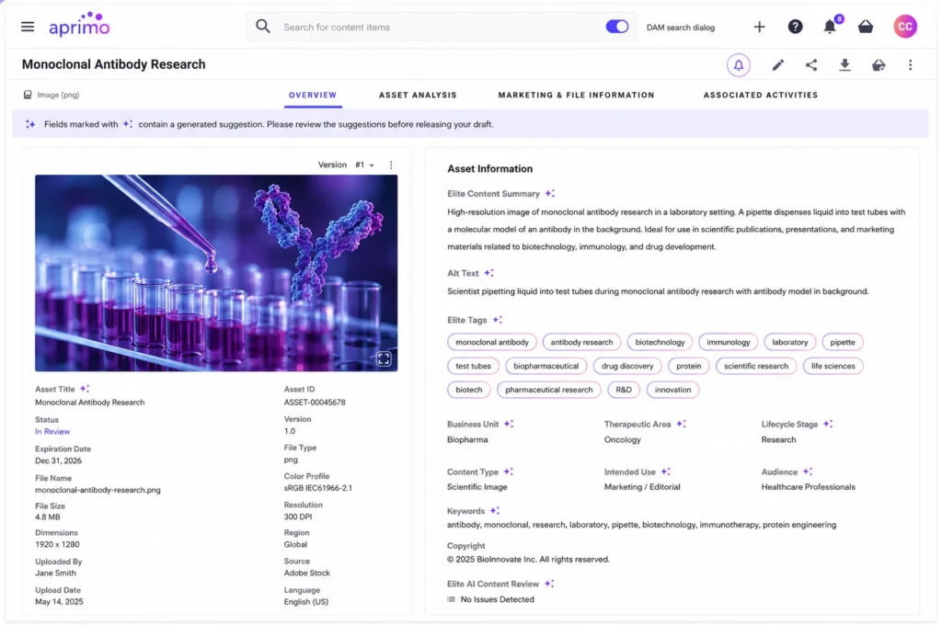
Task: Click the pencil edit icon
Action: 778,65
